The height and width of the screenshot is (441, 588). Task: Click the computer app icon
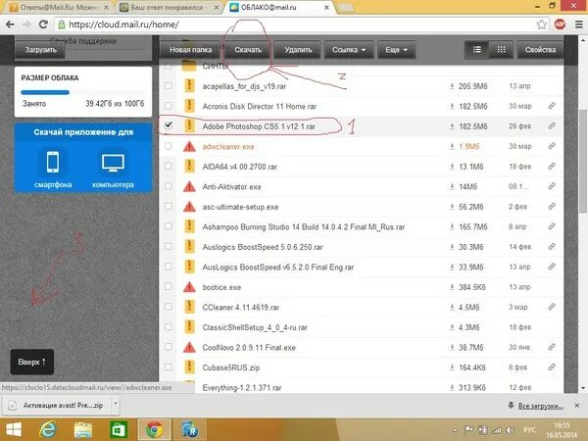click(x=113, y=163)
